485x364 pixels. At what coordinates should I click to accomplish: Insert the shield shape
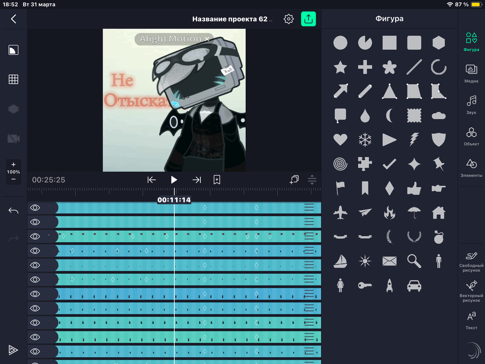pos(439,140)
